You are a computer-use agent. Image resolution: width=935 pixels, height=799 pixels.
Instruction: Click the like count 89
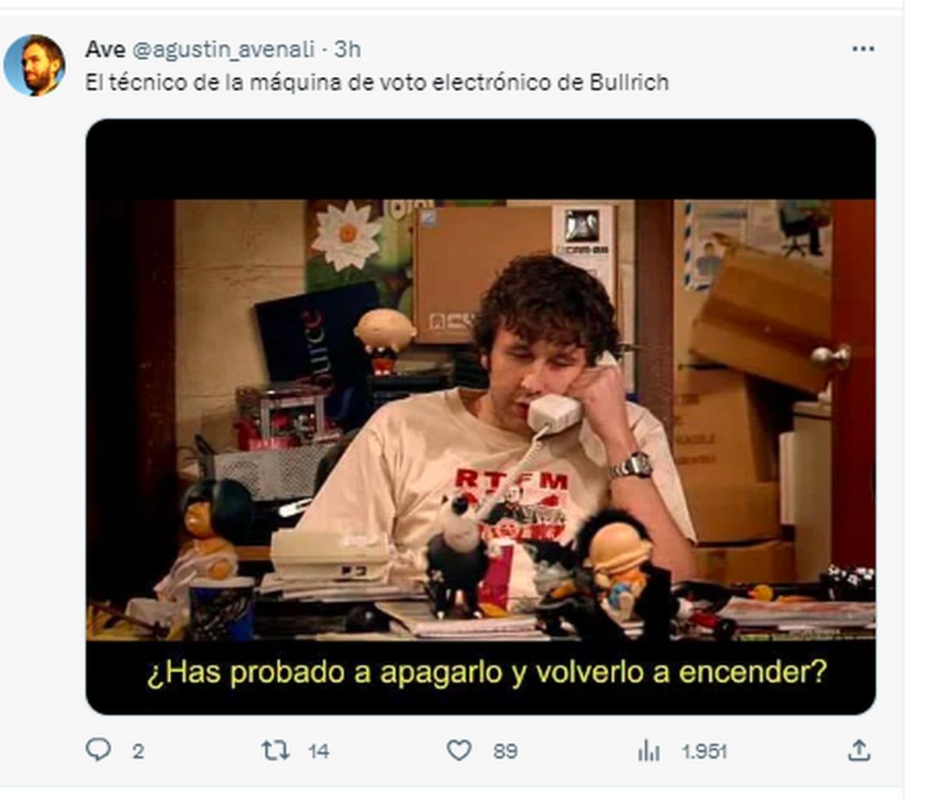click(x=505, y=751)
